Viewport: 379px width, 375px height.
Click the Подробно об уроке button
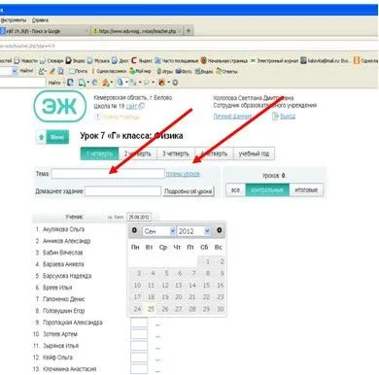coord(189,191)
